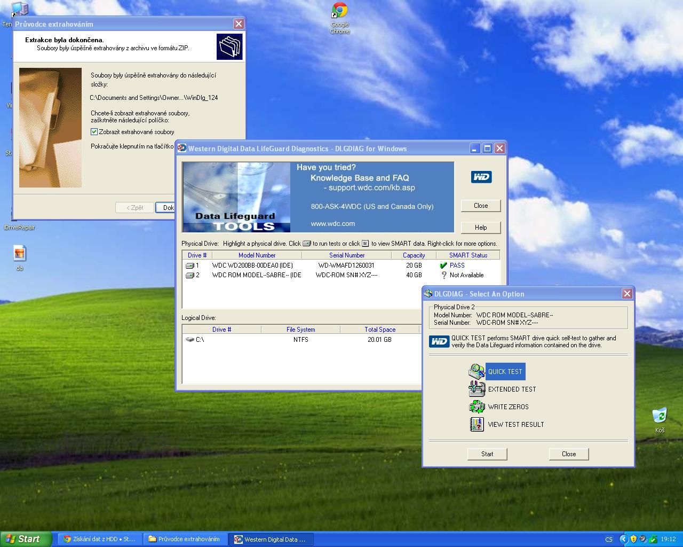Select the VIEW TEST RESULT icon

pos(476,425)
